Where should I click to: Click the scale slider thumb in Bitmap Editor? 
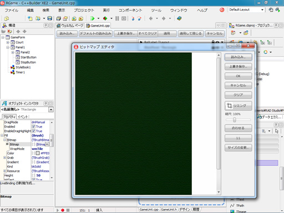[x=235, y=120]
